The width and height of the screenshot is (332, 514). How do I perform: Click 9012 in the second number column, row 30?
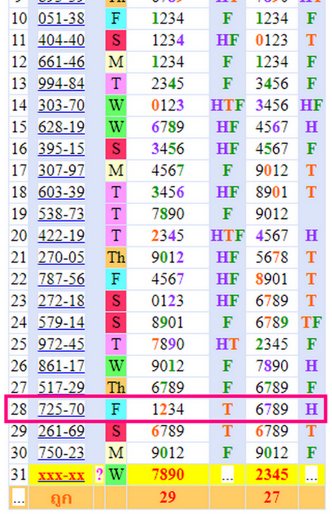pos(272,453)
